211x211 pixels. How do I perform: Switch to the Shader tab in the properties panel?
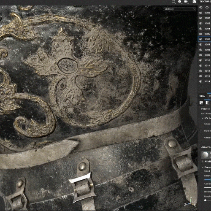(203, 96)
